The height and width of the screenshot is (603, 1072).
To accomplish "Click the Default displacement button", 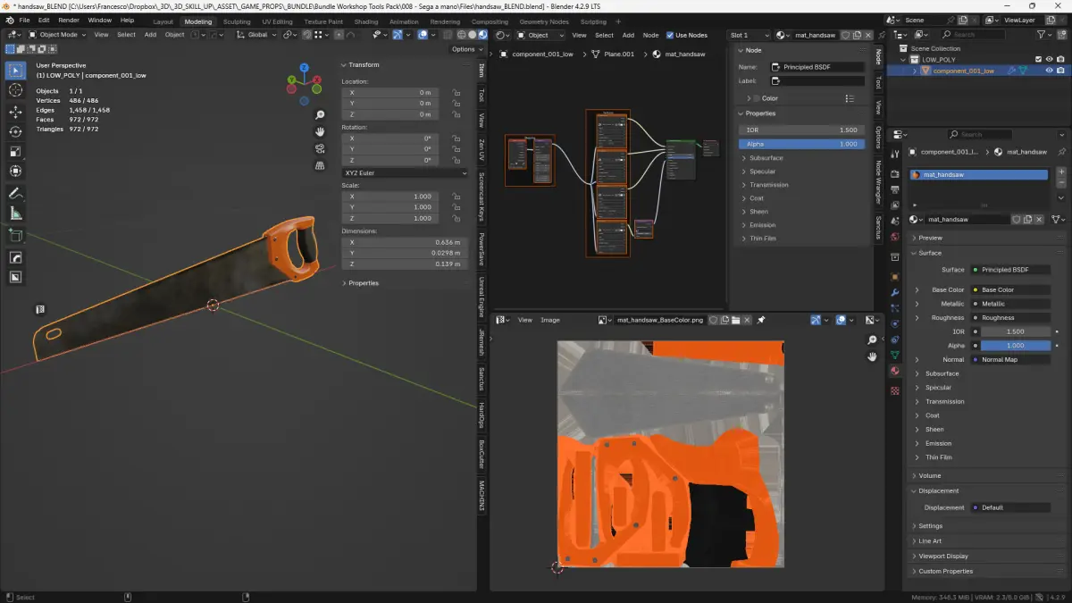I will (x=1010, y=507).
